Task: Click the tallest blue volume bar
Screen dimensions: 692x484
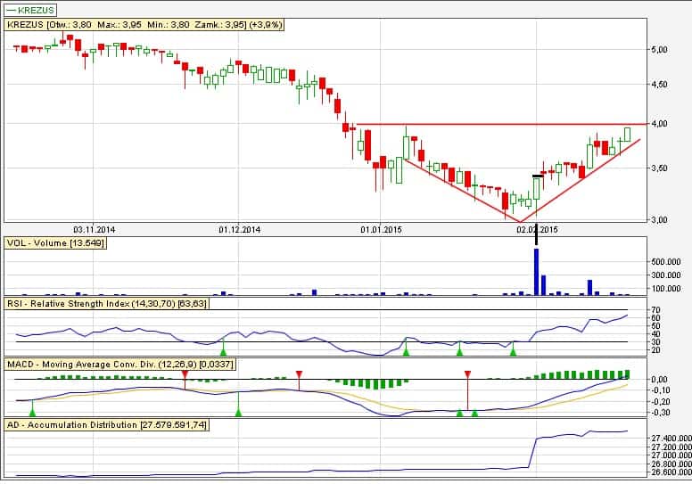Action: pyautogui.click(x=536, y=272)
